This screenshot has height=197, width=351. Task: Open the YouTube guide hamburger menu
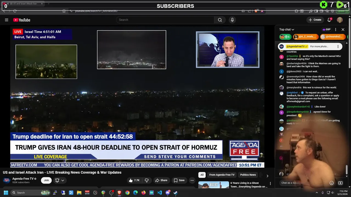[x=7, y=20]
